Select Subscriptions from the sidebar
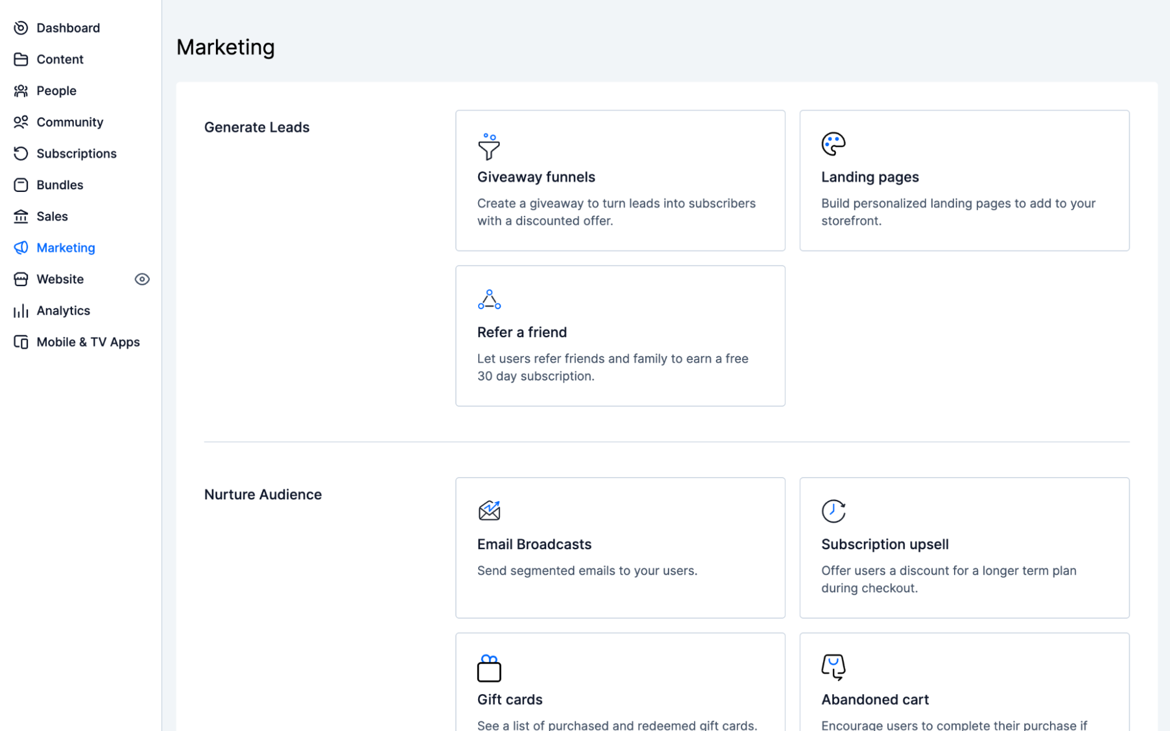The image size is (1170, 731). 76,154
